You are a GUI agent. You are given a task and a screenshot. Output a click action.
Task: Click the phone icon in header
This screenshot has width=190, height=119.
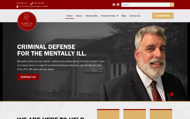[32, 4]
